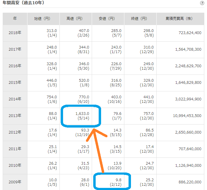Click the 年 column header

(x=15, y=19)
